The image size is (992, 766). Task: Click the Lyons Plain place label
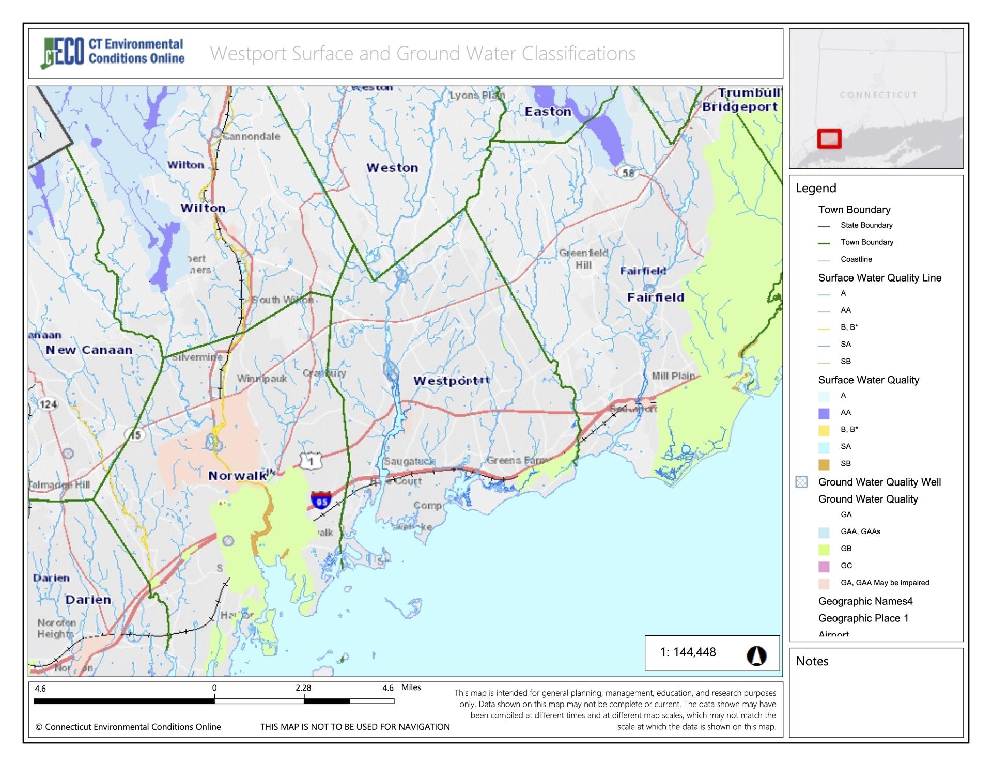477,96
